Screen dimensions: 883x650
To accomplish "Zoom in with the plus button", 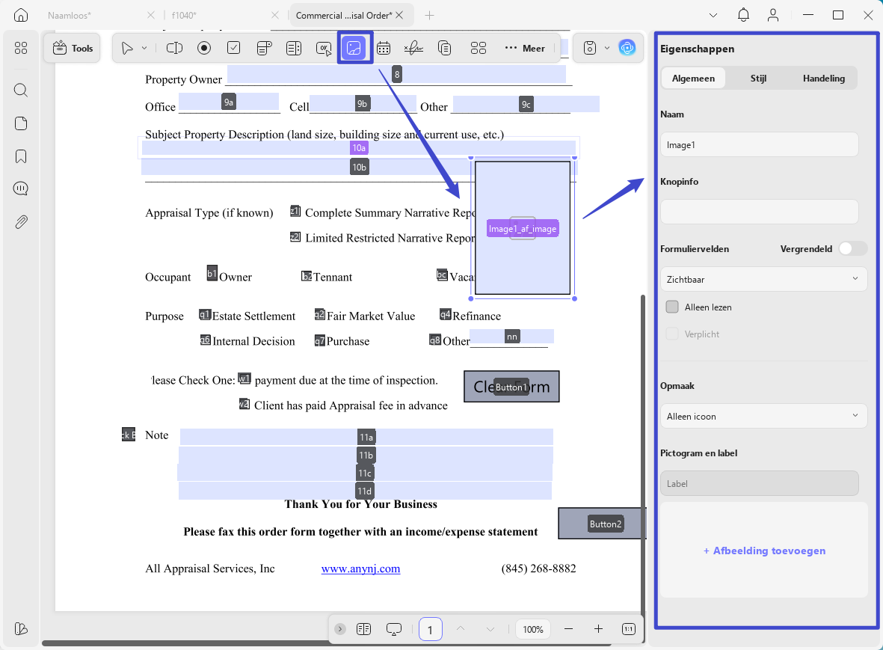I will 598,629.
